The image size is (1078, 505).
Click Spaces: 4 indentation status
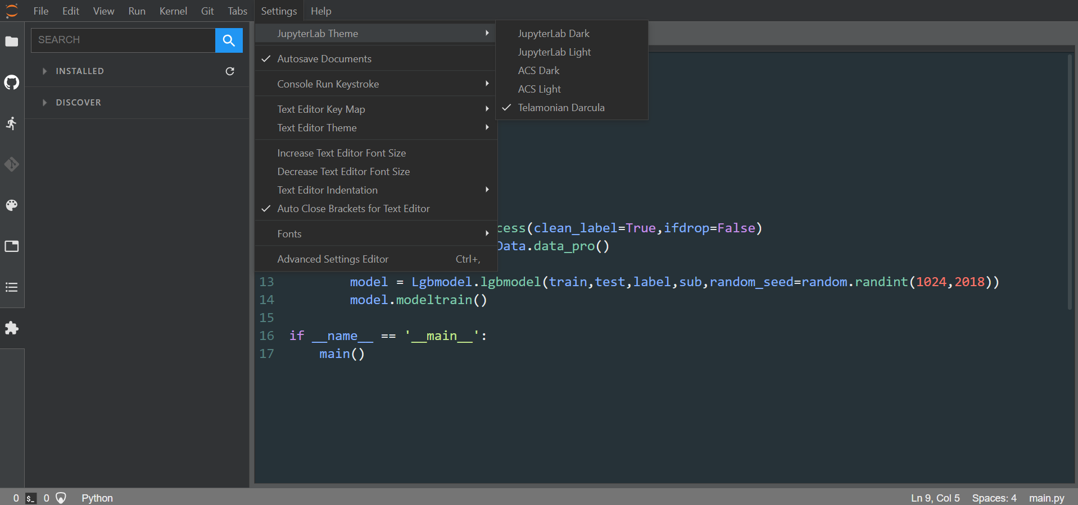(x=994, y=498)
